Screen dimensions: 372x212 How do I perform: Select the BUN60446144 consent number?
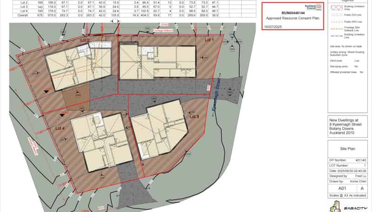293,13
